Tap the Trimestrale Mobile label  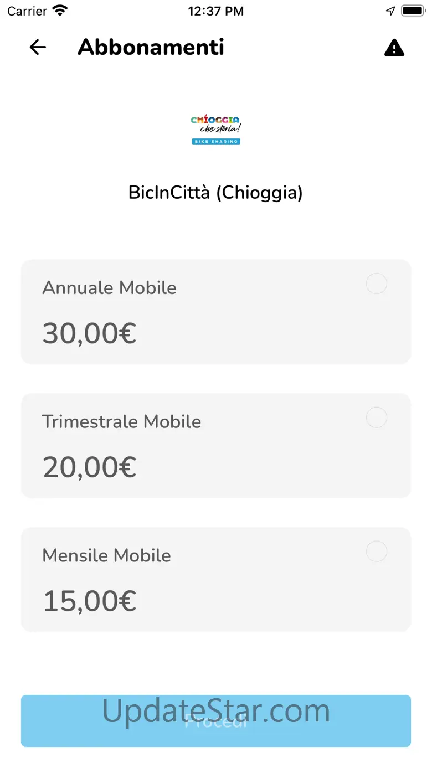(121, 421)
